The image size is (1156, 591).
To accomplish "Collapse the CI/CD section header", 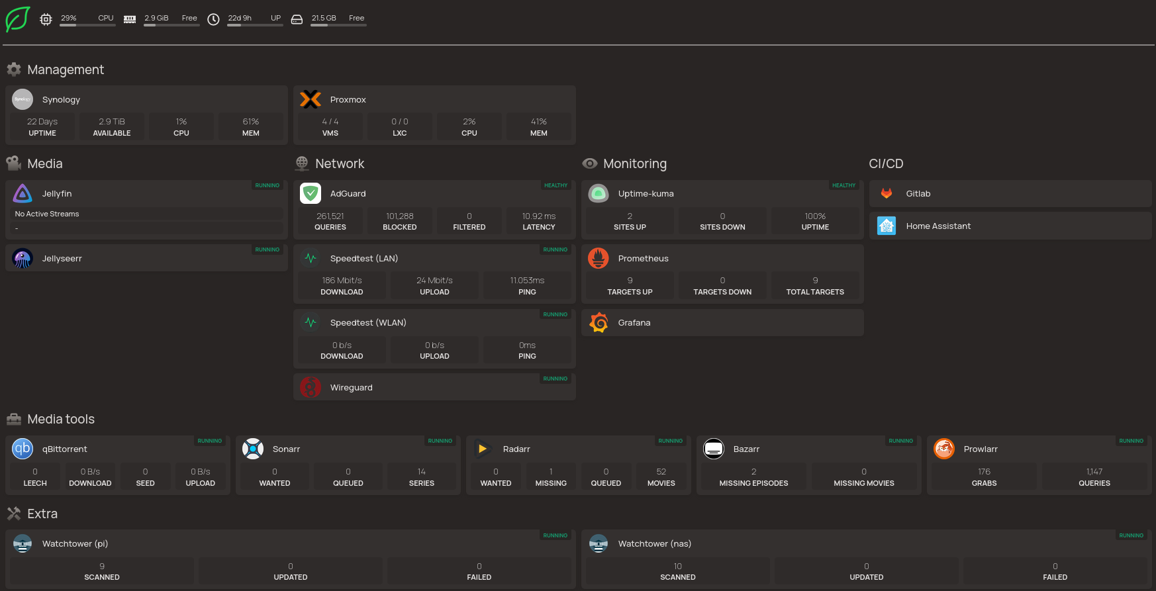I will (886, 163).
